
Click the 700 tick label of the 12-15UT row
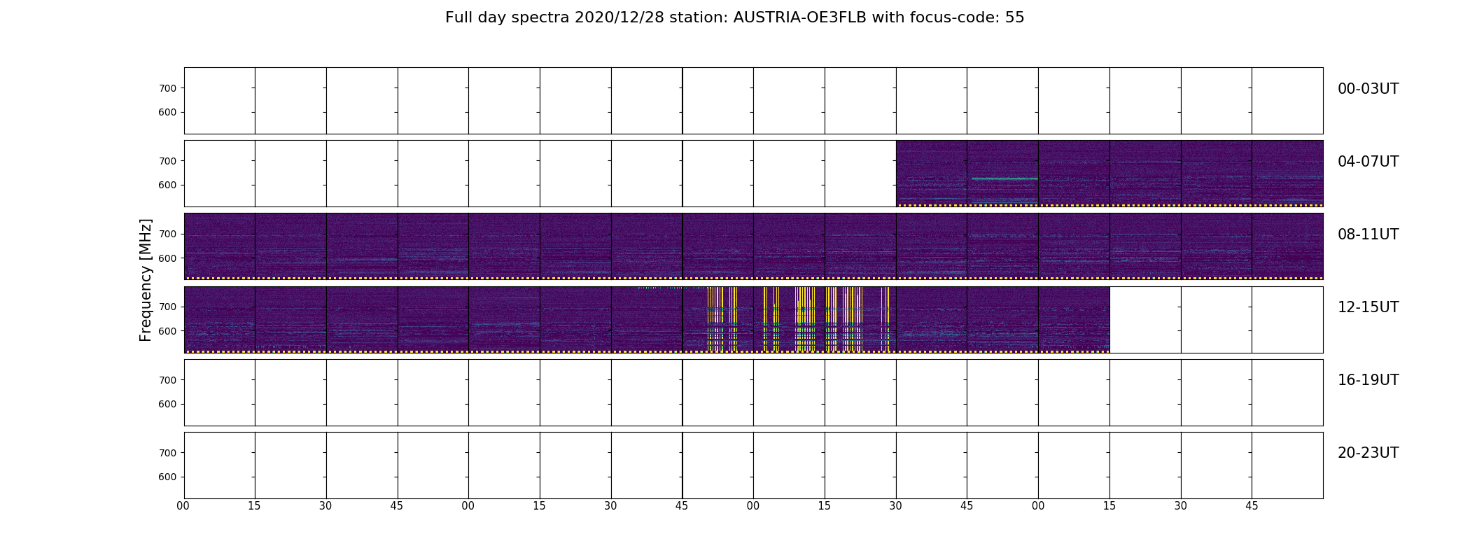pyautogui.click(x=167, y=307)
